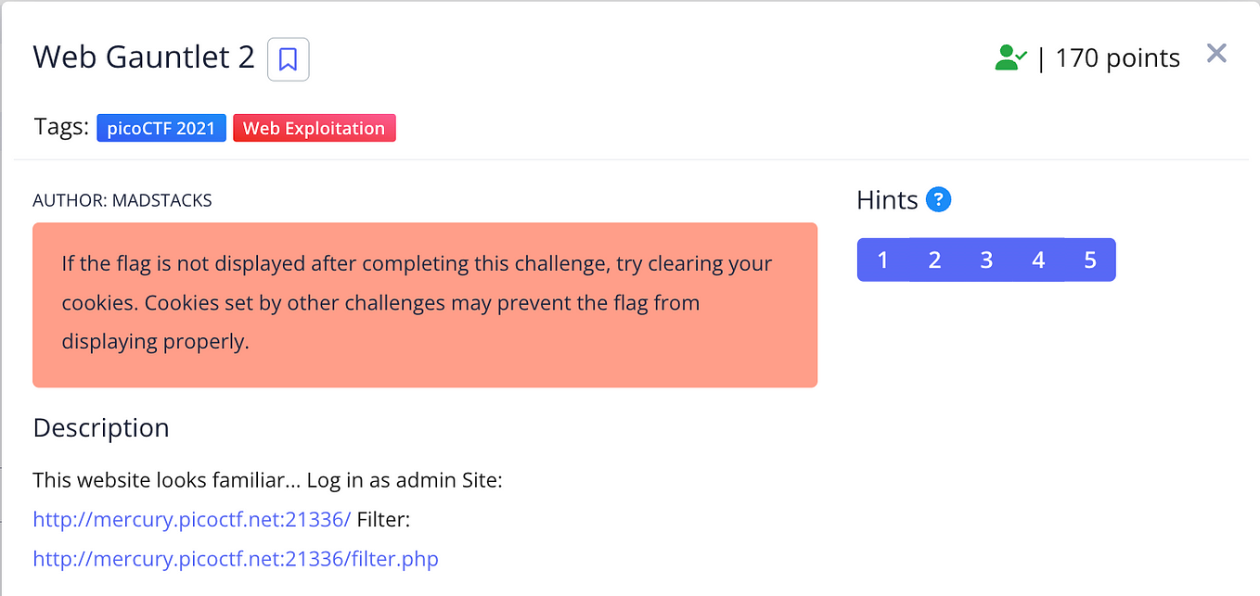Click the Hints heading label

(887, 200)
